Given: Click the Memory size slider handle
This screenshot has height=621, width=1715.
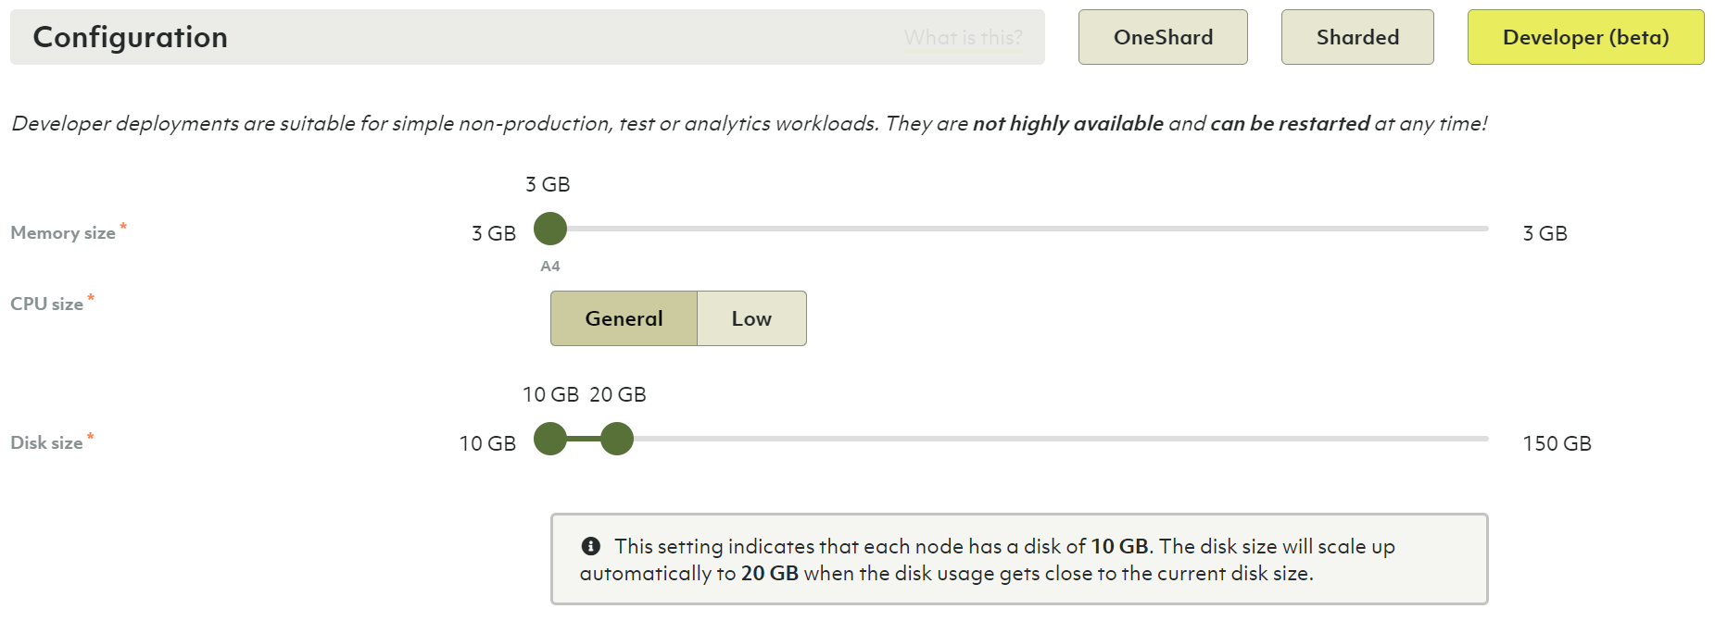Looking at the screenshot, I should click(550, 229).
